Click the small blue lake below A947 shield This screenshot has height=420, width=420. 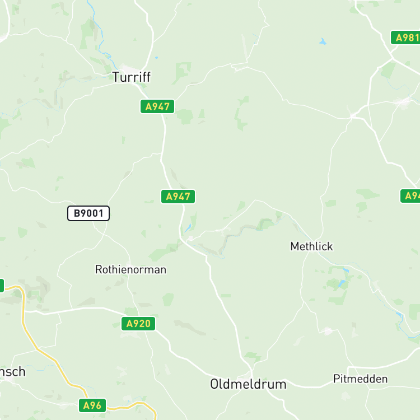188,228
